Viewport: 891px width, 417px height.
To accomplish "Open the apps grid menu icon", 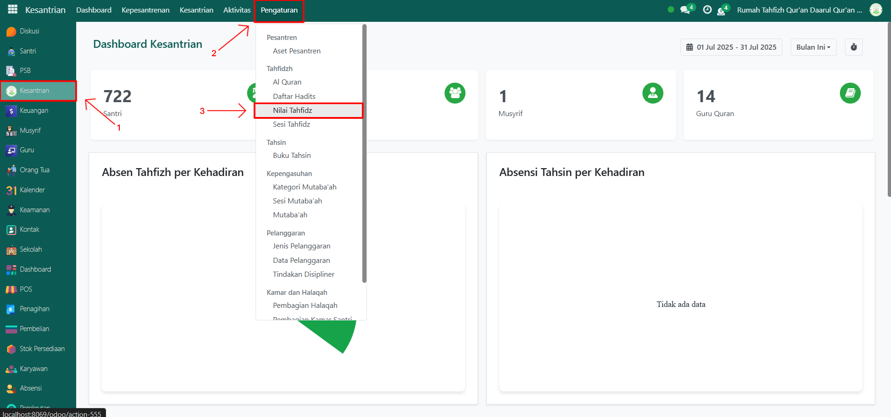I will click(x=13, y=9).
